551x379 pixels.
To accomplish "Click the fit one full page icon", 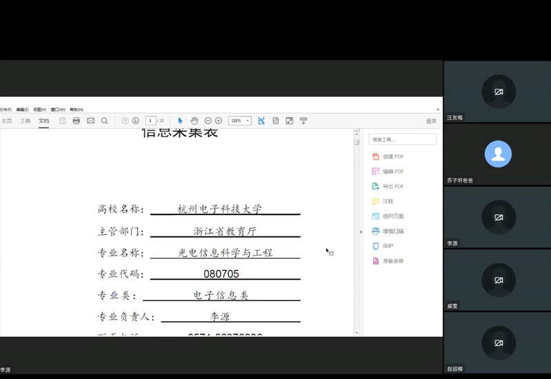I will tap(276, 121).
